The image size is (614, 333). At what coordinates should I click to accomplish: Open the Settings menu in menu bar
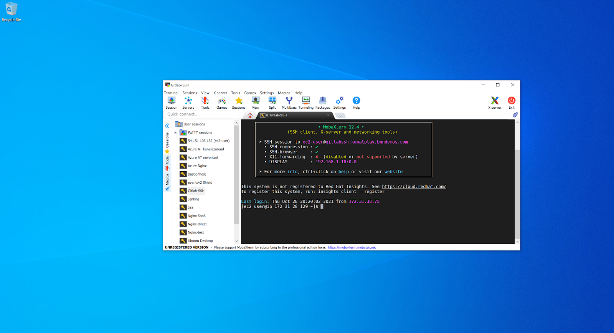267,93
